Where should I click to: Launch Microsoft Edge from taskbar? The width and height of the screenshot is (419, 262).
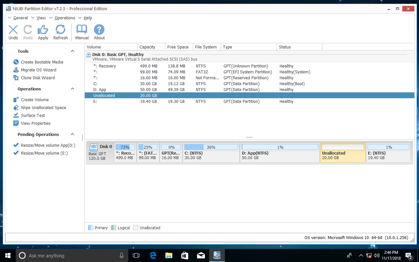[x=153, y=255]
